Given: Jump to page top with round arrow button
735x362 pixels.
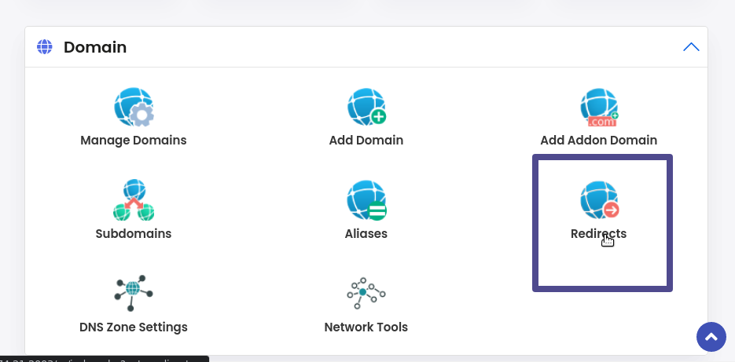Looking at the screenshot, I should point(711,337).
